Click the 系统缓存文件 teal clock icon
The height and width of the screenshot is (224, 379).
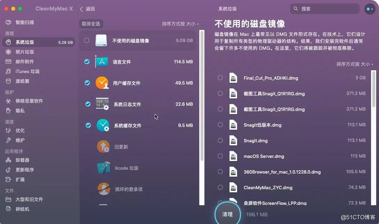point(103,125)
